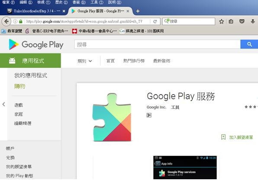
Task: Click the Google Play search field
Action: 157,44
